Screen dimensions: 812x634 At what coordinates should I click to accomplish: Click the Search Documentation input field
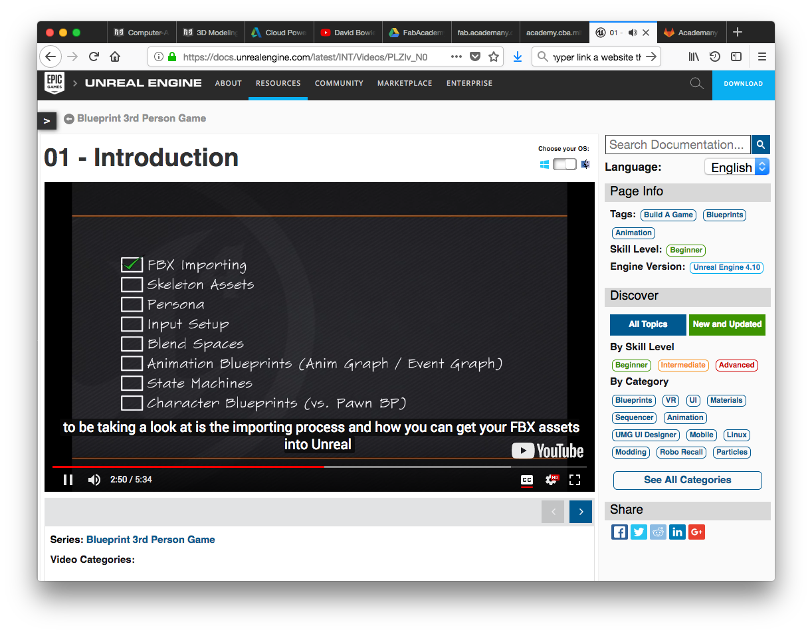coord(678,144)
